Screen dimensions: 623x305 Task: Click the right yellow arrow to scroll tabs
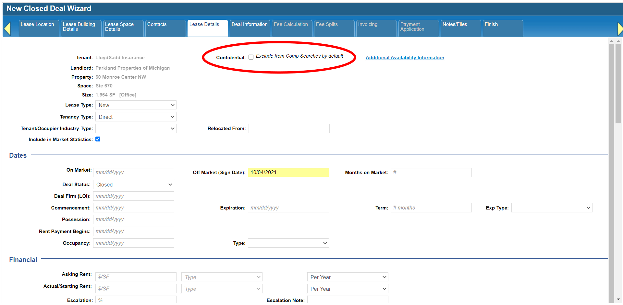click(619, 28)
